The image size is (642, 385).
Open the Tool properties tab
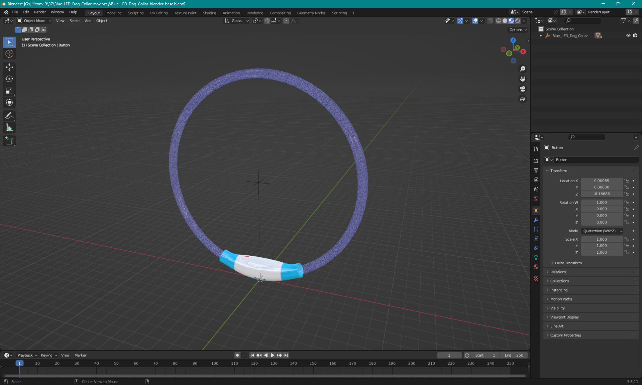[x=536, y=149]
